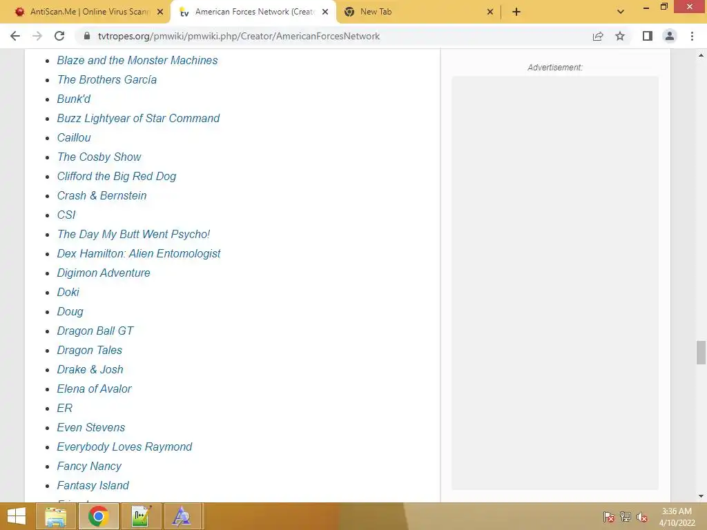707x530 pixels.
Task: Open the Doug link
Action: (x=70, y=312)
